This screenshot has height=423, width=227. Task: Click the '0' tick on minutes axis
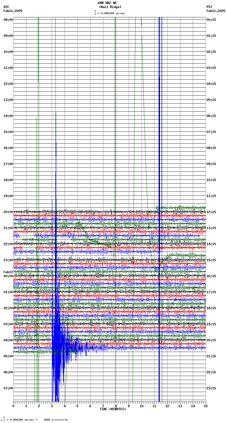(x=13, y=406)
